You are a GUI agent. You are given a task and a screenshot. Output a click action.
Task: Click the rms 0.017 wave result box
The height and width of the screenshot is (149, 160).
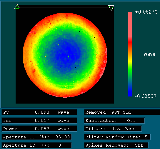point(39,120)
